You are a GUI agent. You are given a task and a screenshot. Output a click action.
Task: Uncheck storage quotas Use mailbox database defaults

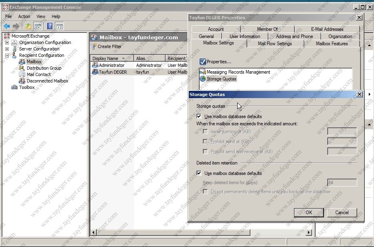(199, 116)
